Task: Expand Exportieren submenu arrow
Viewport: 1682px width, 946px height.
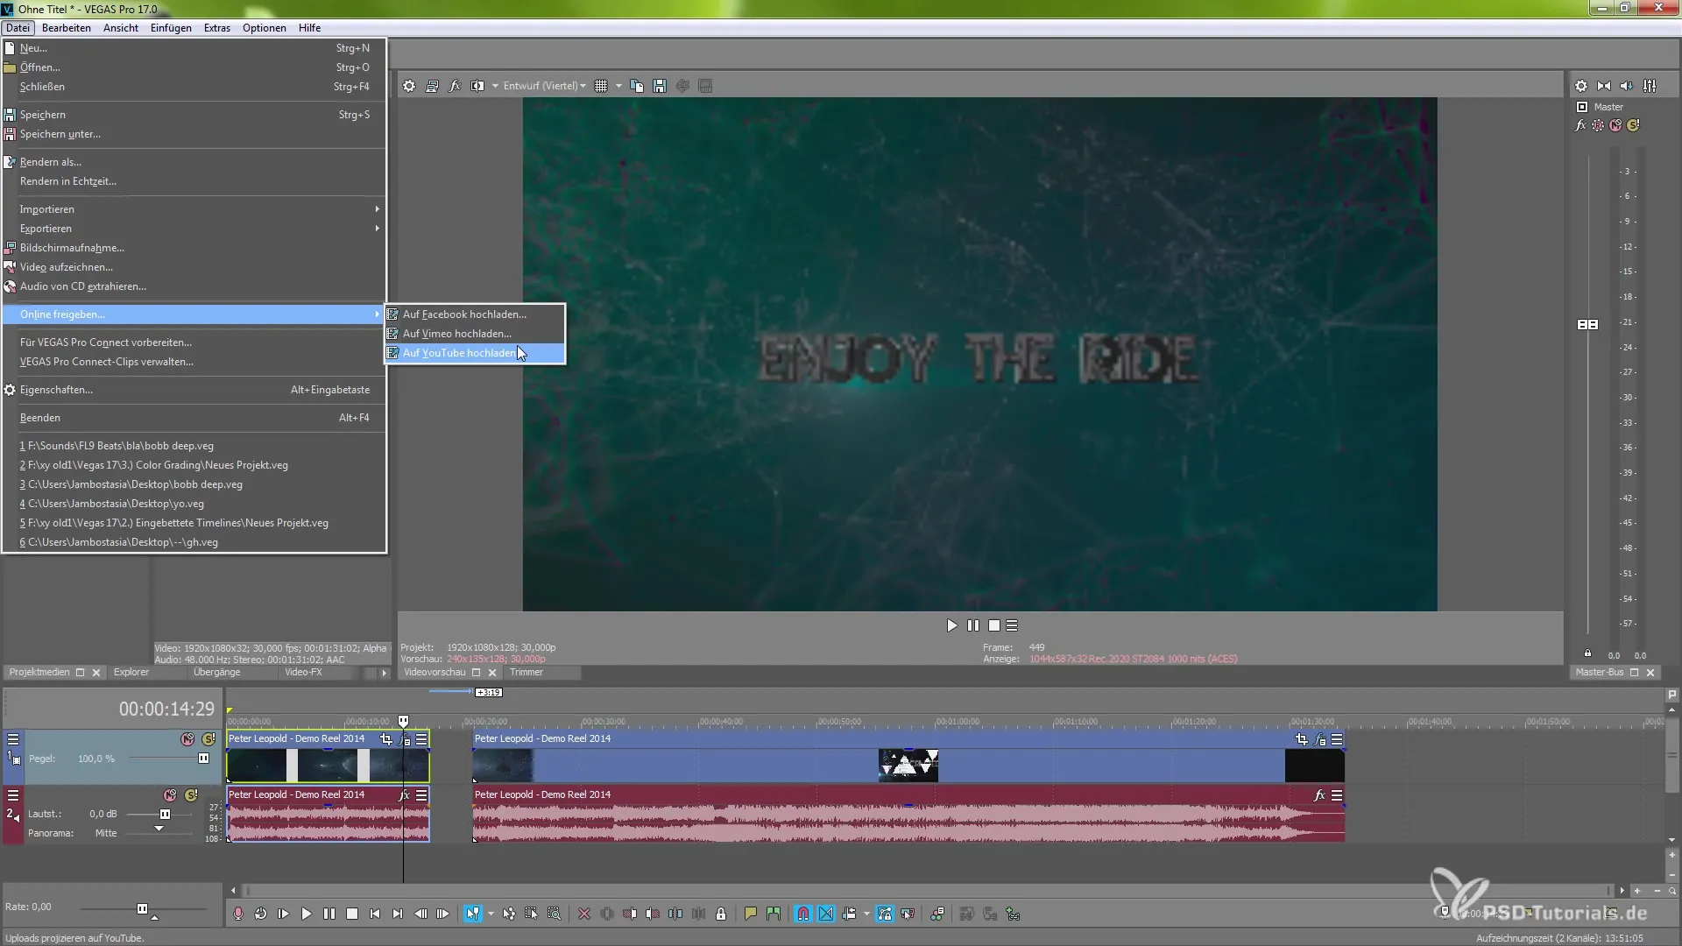Action: tap(377, 229)
